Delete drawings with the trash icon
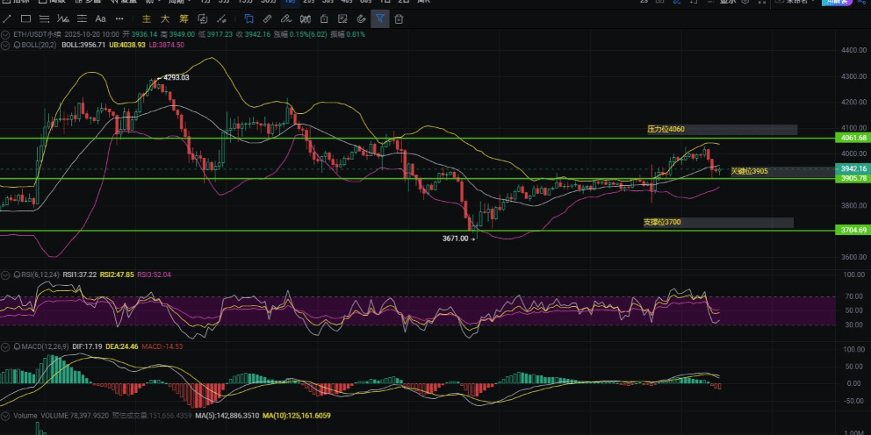 coord(400,18)
